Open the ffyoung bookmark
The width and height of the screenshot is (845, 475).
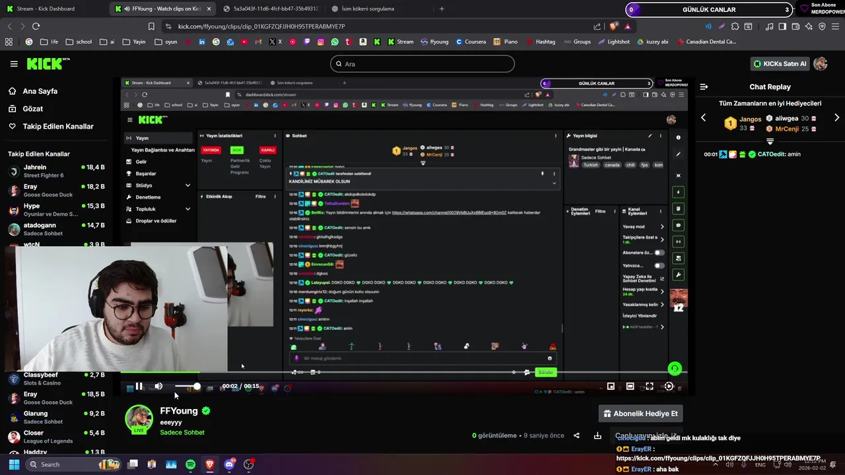(x=434, y=42)
